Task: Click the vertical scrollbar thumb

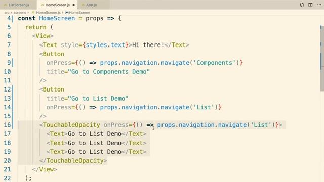Action: (322, 58)
